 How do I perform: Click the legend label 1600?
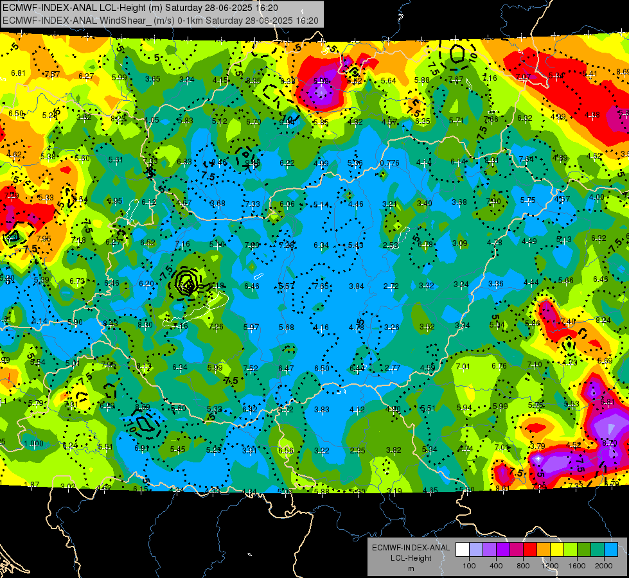tap(576, 566)
